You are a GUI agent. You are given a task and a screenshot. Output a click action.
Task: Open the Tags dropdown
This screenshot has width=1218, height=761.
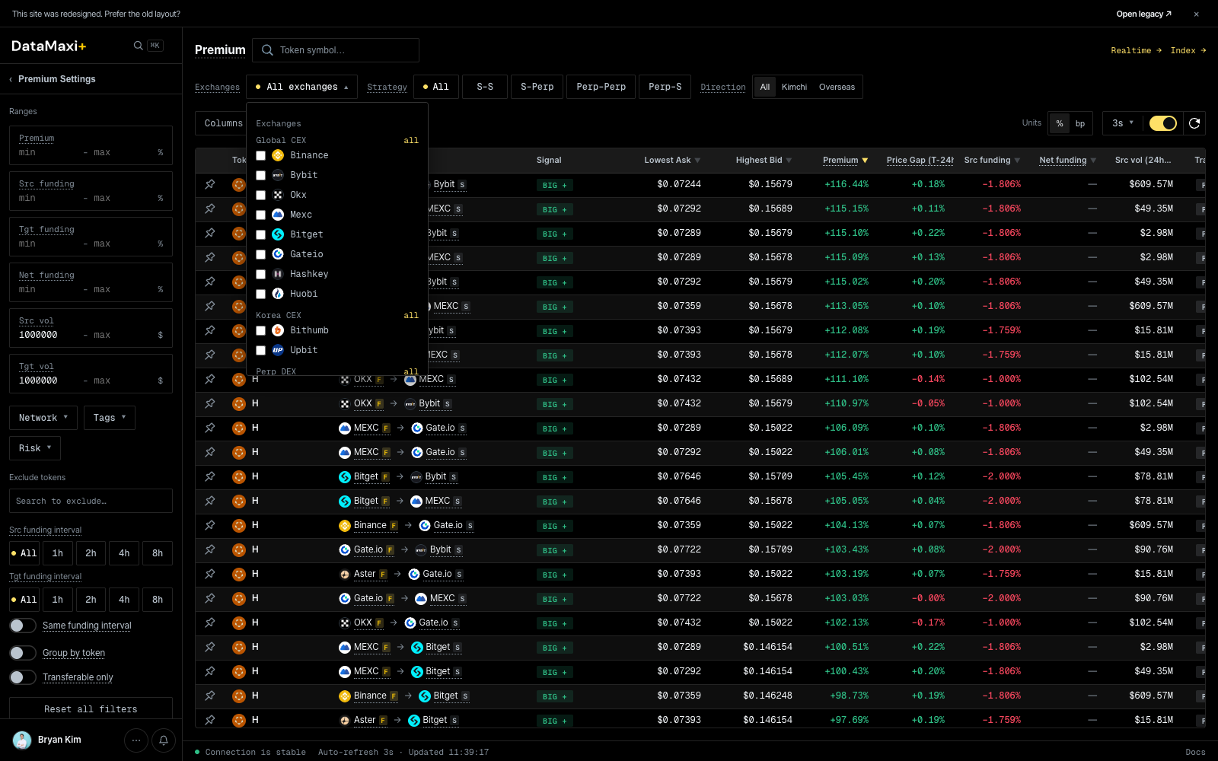tap(110, 418)
